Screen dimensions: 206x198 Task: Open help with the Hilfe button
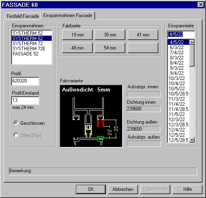(x=187, y=189)
